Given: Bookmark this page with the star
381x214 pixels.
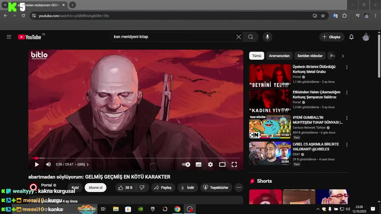Looking at the screenshot, I should 323,16.
